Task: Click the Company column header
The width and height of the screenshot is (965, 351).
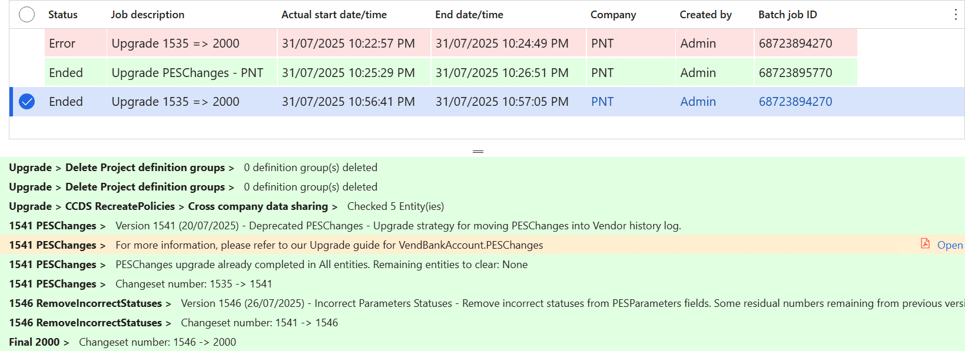Action: [x=613, y=15]
